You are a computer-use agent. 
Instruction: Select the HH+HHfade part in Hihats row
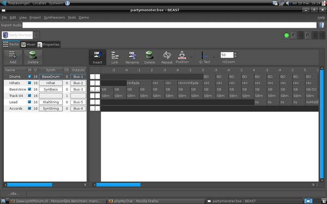(x=190, y=83)
